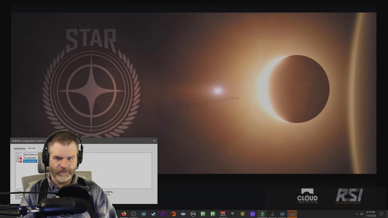Uncheck the first Thrustmaster device checkbox
The image size is (388, 218).
[18, 158]
